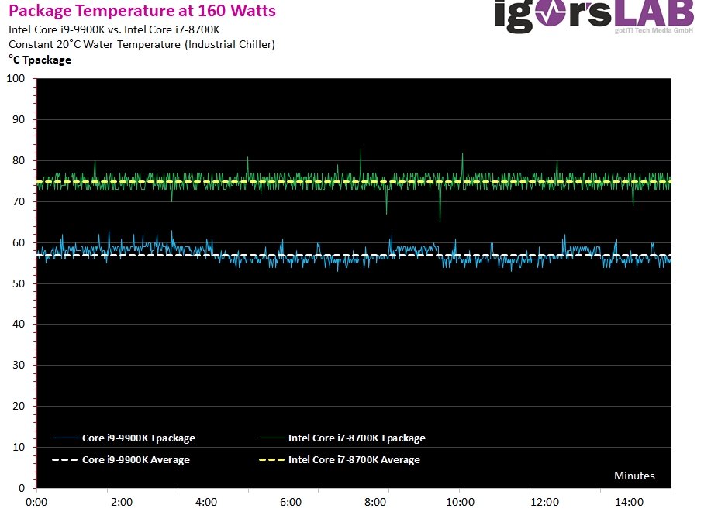The height and width of the screenshot is (529, 711).
Task: Click the blue line swatch in legend
Action: 66,438
